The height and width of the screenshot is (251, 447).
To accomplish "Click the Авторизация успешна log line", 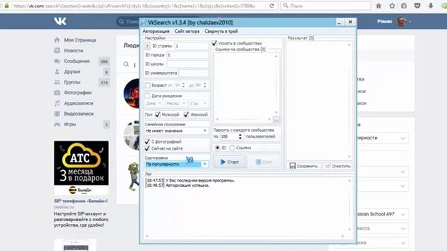I will pos(177,185).
